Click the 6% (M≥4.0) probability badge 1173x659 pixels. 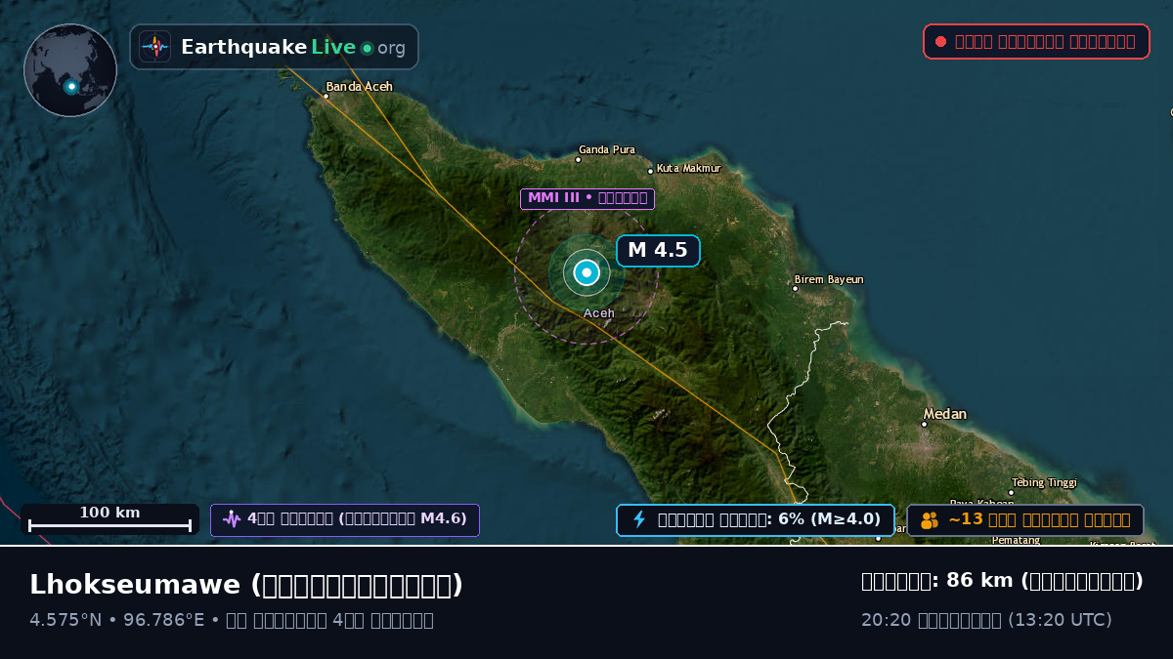[x=756, y=519]
